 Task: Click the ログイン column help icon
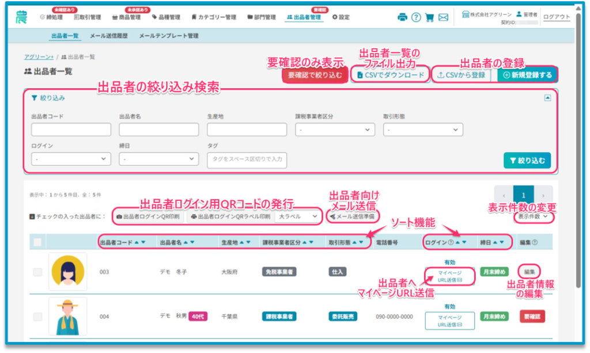point(450,243)
